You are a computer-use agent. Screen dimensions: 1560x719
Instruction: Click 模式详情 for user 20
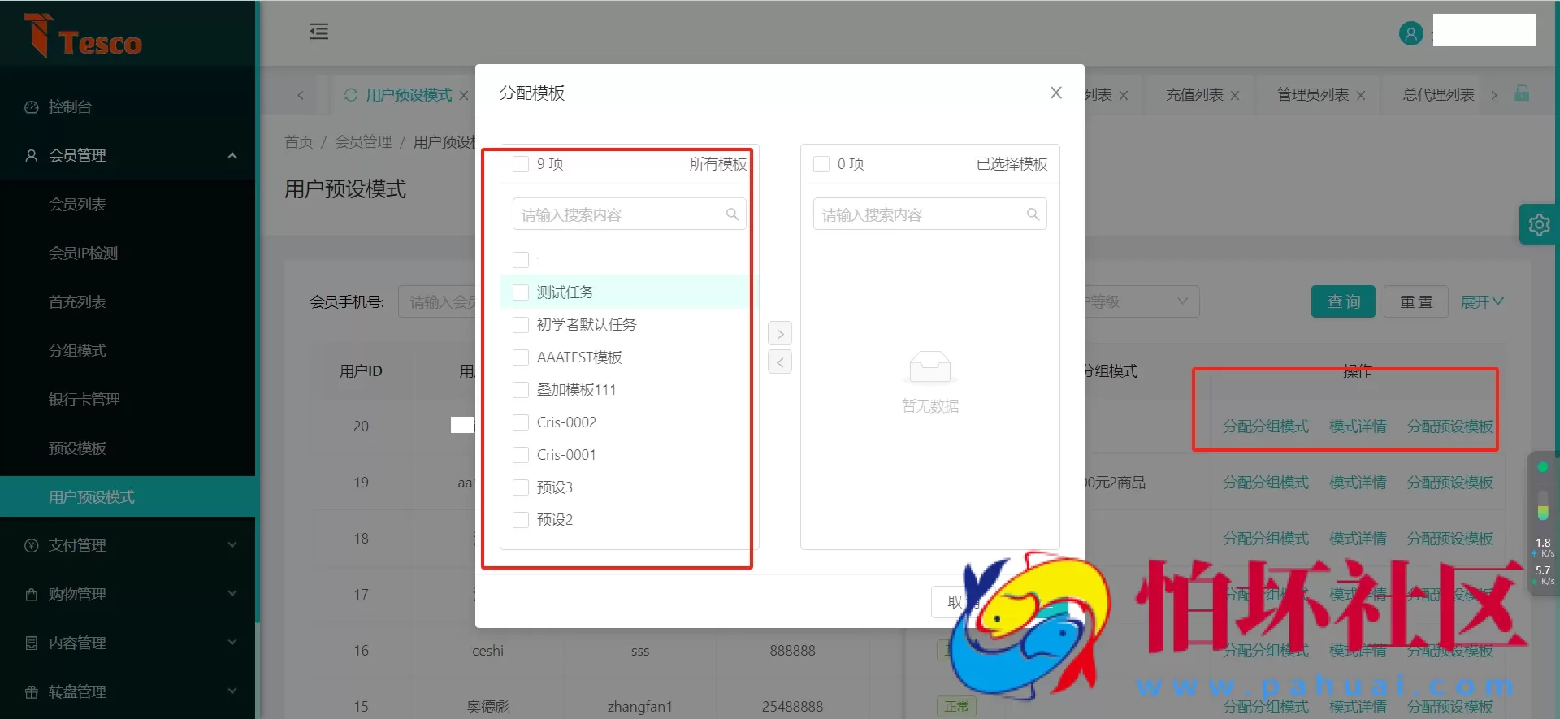[1358, 427]
